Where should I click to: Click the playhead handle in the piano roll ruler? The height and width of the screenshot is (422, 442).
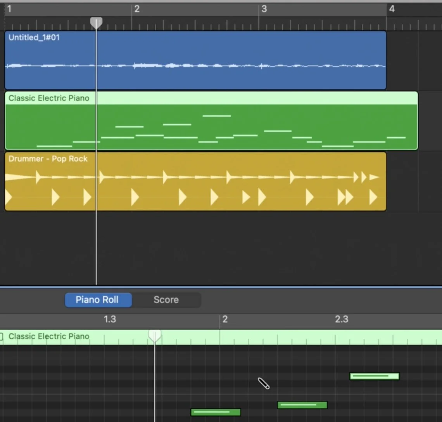tap(154, 336)
